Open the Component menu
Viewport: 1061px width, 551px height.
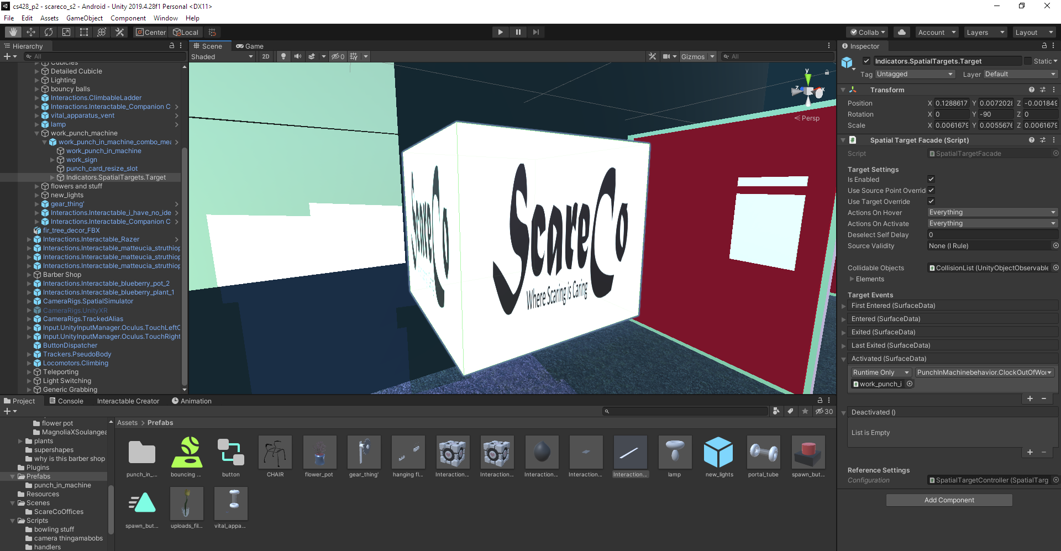coord(128,18)
